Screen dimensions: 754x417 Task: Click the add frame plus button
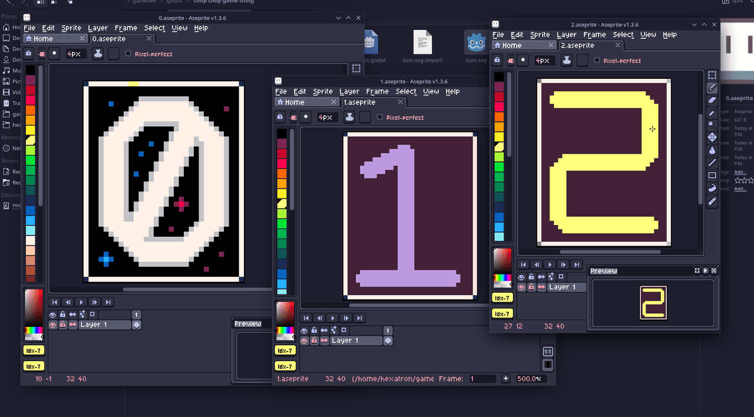tap(505, 379)
